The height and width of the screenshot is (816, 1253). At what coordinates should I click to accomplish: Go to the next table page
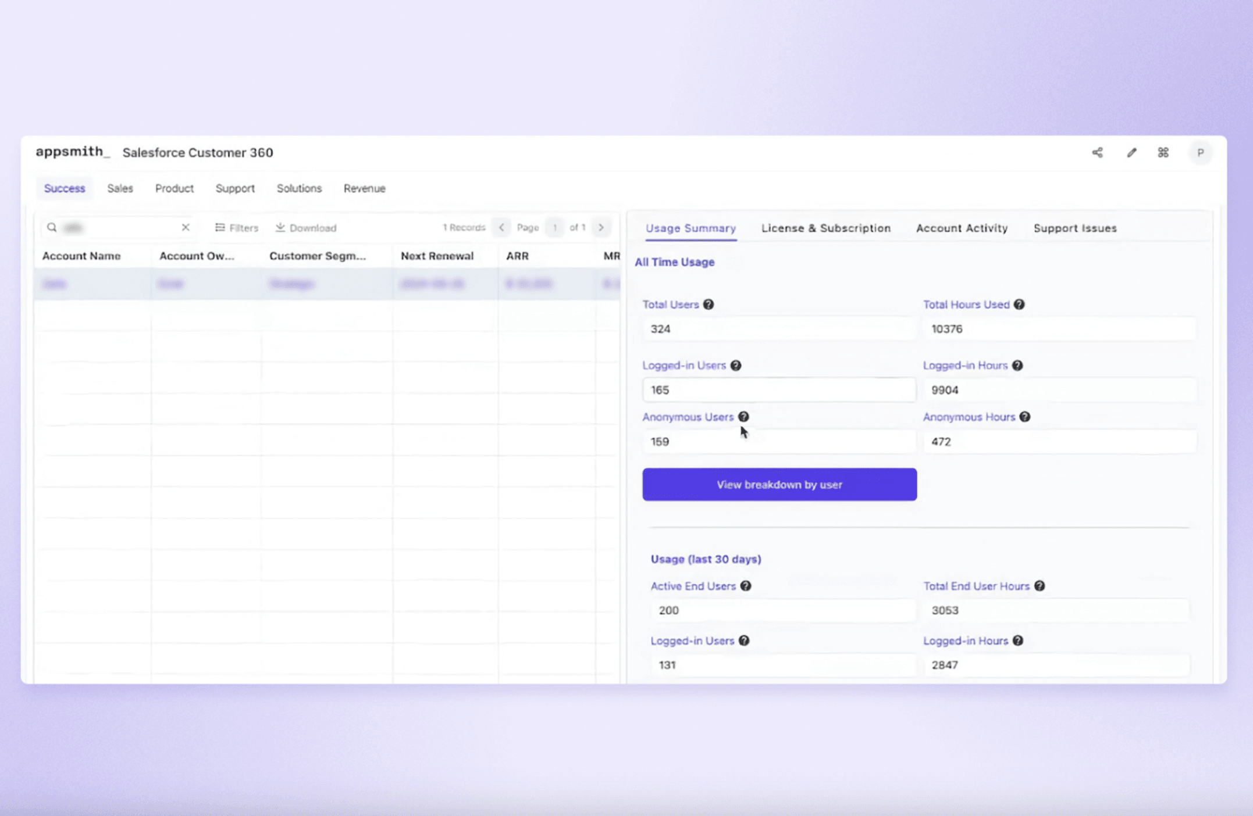601,227
